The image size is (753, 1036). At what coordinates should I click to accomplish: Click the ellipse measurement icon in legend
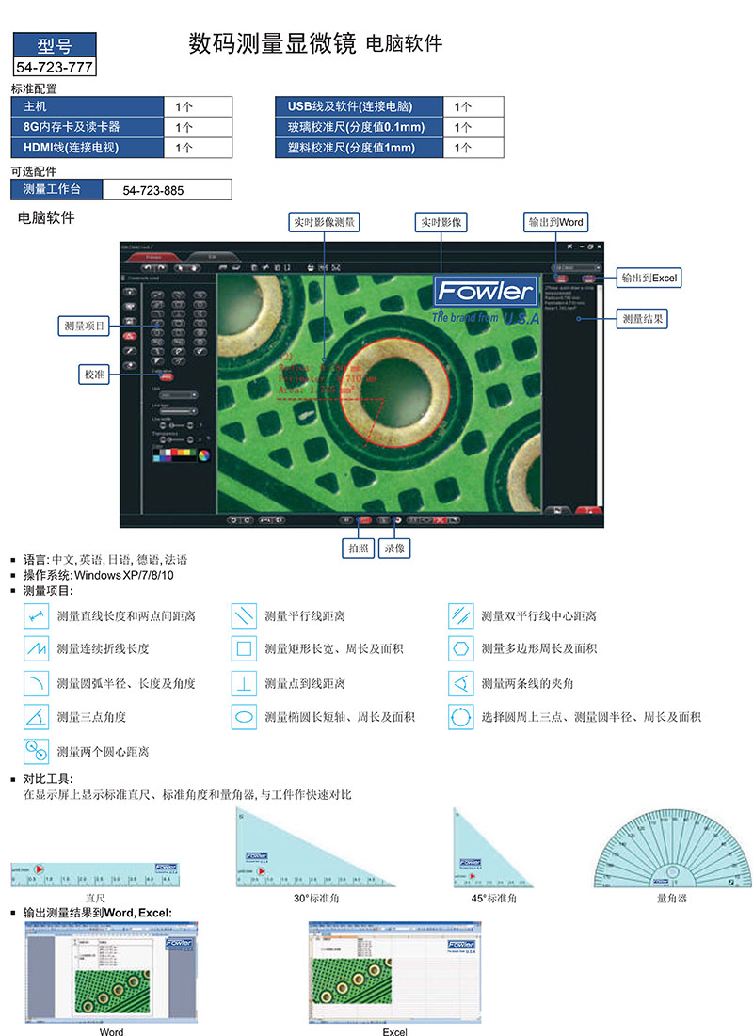tap(244, 717)
